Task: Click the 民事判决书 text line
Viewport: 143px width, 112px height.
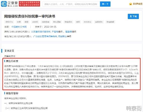Action: coord(10,56)
